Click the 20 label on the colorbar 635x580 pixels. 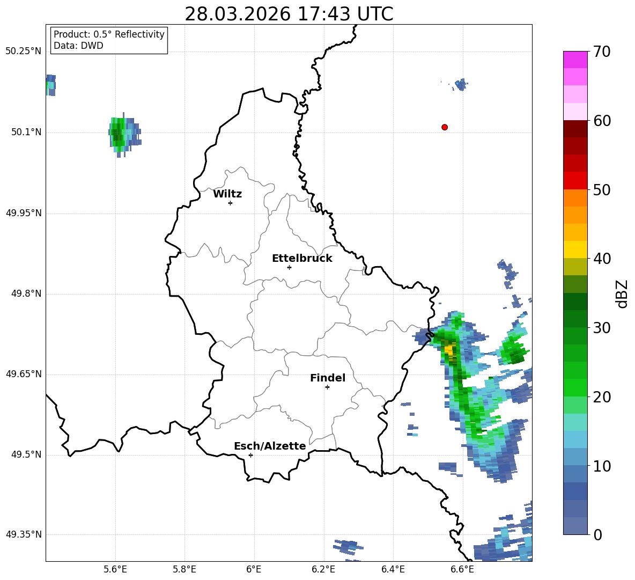[x=601, y=397]
